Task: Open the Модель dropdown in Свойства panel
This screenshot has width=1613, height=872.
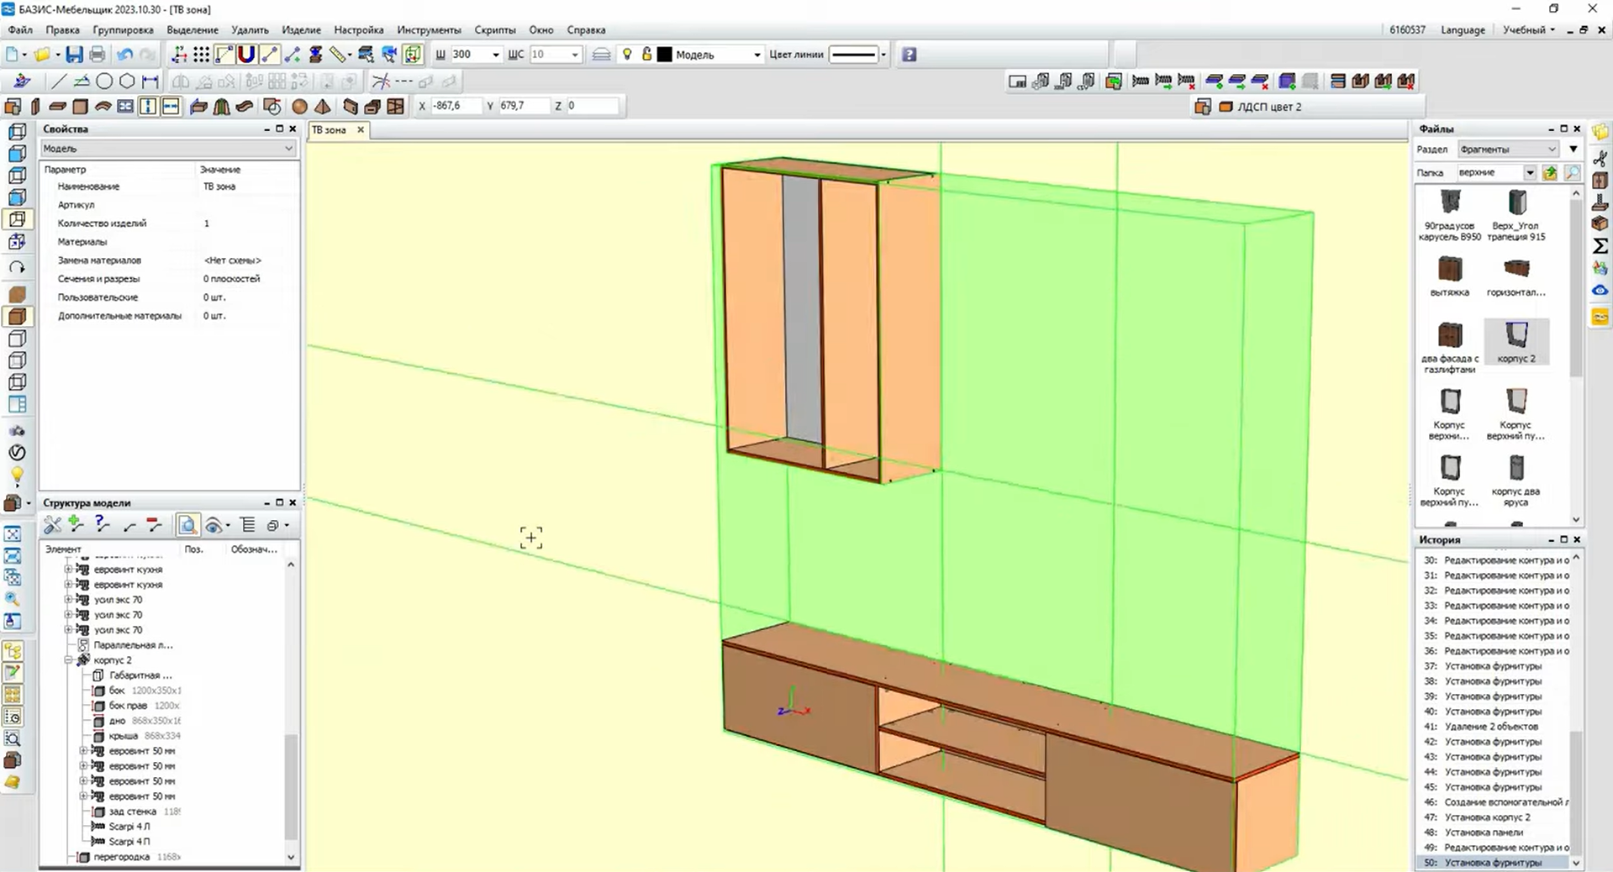Action: [168, 149]
